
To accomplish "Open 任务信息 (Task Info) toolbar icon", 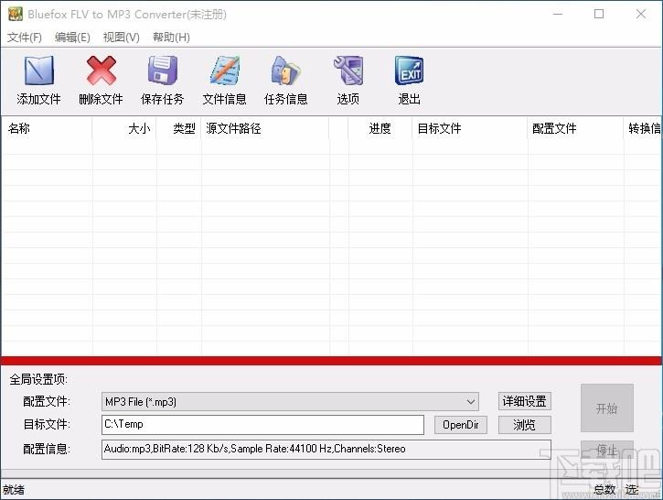I will pyautogui.click(x=286, y=71).
